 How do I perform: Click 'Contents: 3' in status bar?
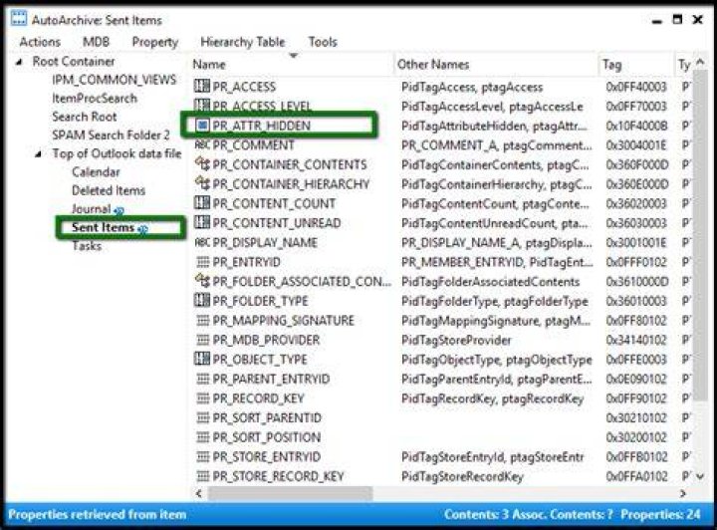pyautogui.click(x=476, y=515)
